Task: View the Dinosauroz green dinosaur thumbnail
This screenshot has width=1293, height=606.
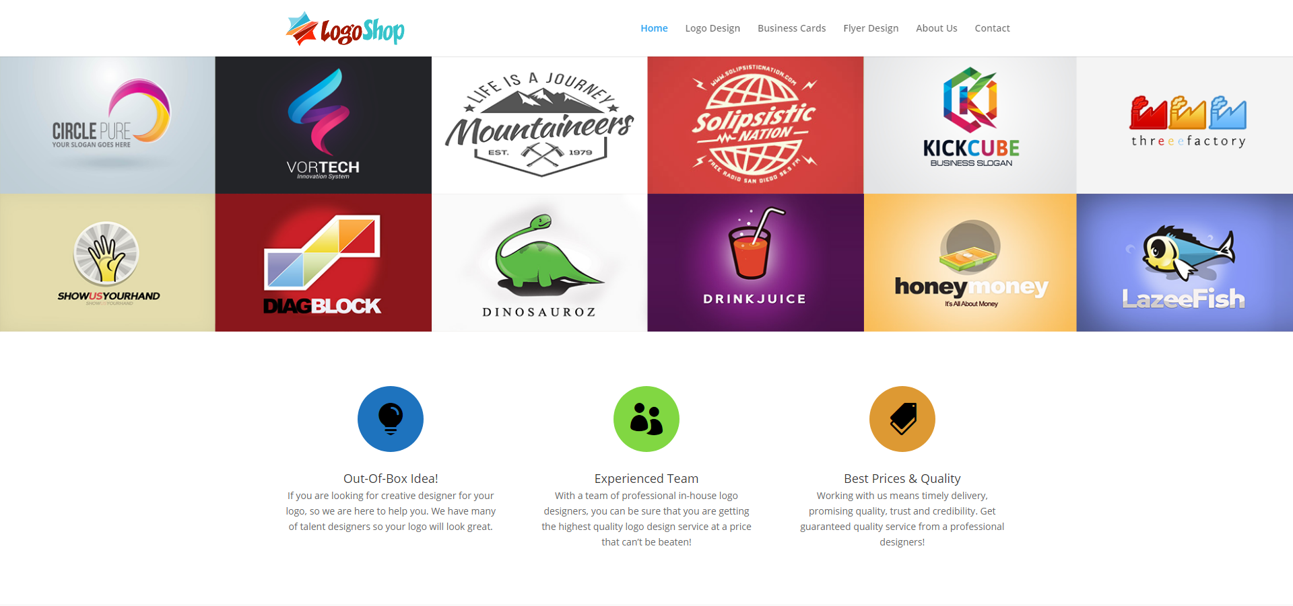Action: point(539,262)
